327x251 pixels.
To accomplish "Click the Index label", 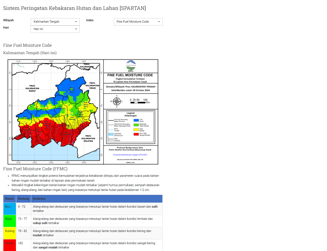I will coord(90,20).
